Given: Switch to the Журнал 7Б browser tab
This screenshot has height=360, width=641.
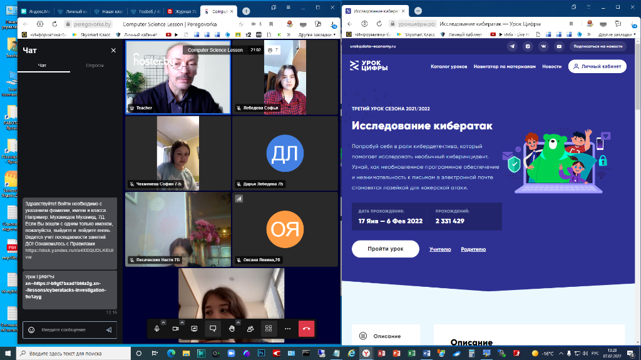Looking at the screenshot, I should pyautogui.click(x=182, y=11).
